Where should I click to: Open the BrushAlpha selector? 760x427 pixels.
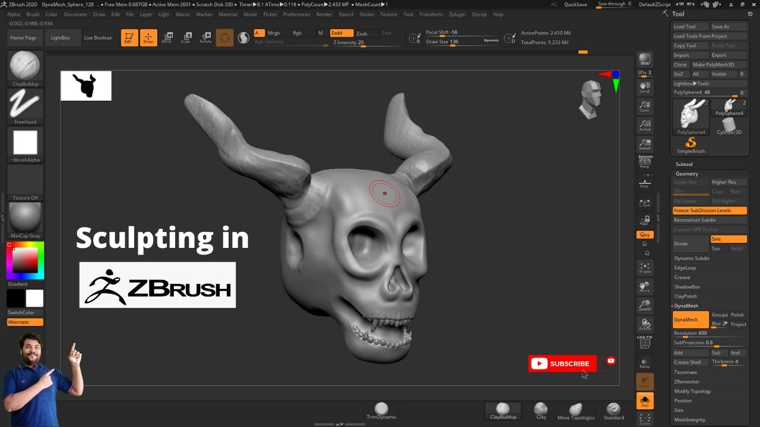coord(25,145)
